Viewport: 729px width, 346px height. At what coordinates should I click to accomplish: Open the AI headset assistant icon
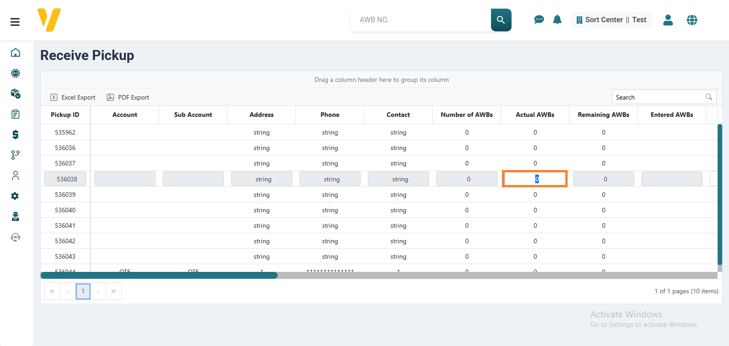pos(16,237)
